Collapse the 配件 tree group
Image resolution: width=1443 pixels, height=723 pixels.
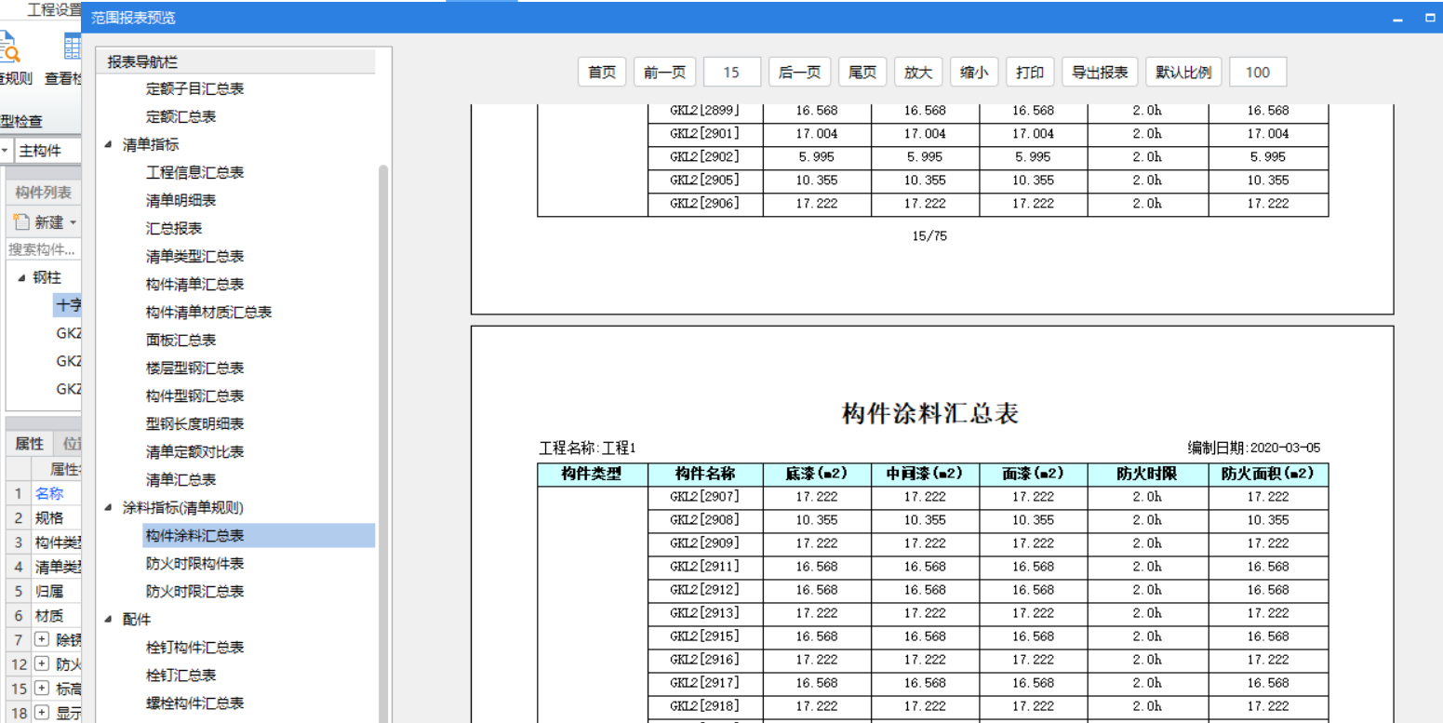pos(109,620)
